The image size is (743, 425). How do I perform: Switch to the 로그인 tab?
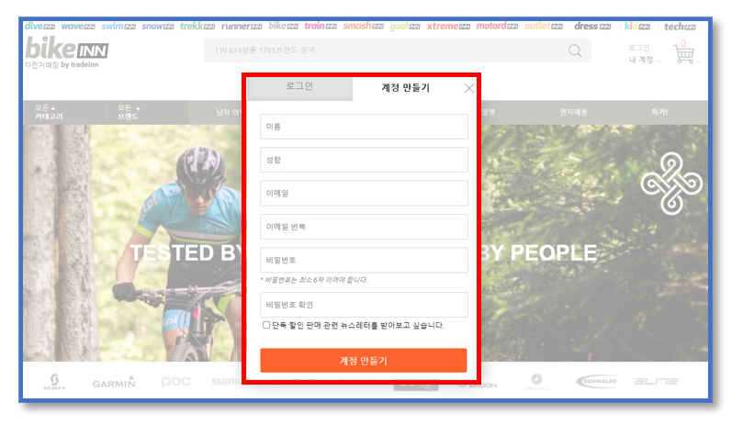tap(300, 87)
